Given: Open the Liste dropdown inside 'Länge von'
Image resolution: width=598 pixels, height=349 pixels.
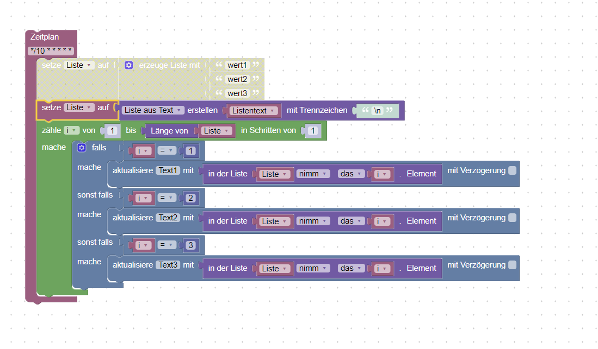Looking at the screenshot, I should pos(217,131).
